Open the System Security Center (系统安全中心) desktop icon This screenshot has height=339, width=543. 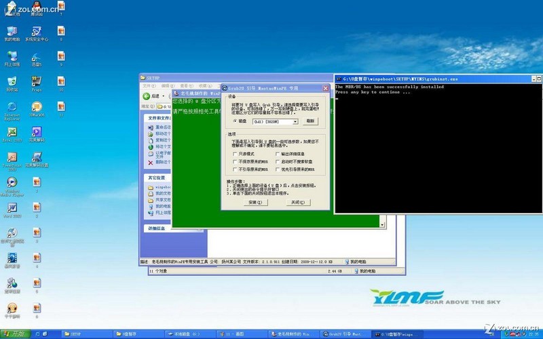pos(37,33)
